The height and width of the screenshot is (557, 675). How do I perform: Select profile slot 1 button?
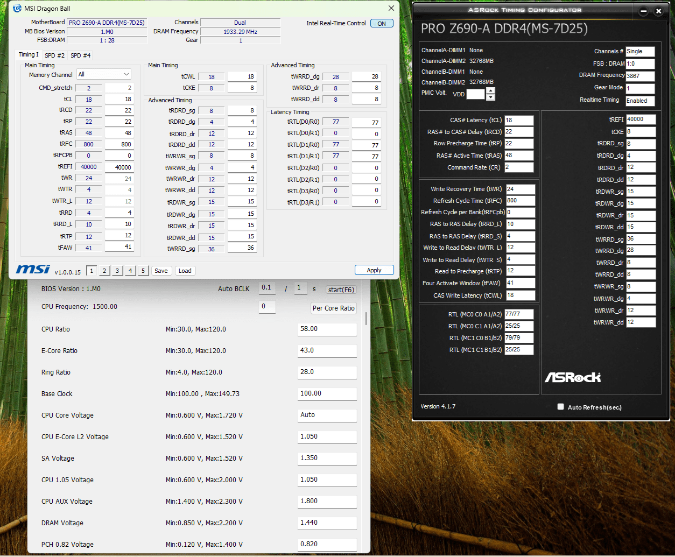click(x=92, y=271)
